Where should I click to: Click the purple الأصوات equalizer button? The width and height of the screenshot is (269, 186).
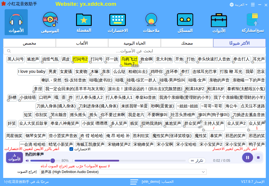(14, 157)
